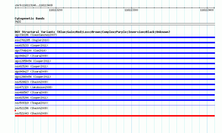Click the nsv509319 (Teague2010) label

[31, 103]
